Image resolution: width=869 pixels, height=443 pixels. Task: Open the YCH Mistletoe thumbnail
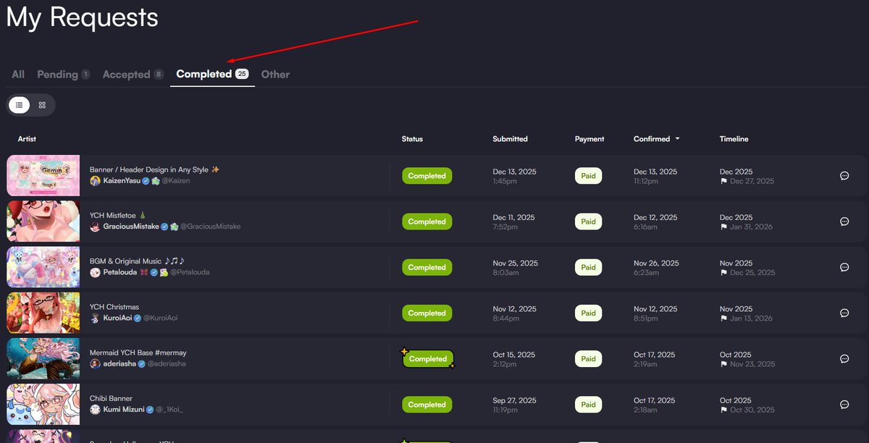(x=43, y=221)
